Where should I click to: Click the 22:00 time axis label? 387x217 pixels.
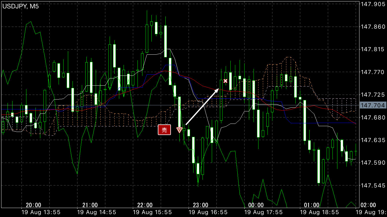click(x=145, y=205)
